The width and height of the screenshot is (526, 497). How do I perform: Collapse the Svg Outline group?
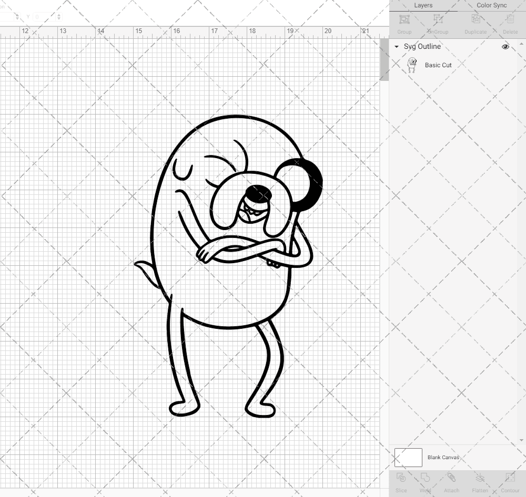pyautogui.click(x=396, y=47)
